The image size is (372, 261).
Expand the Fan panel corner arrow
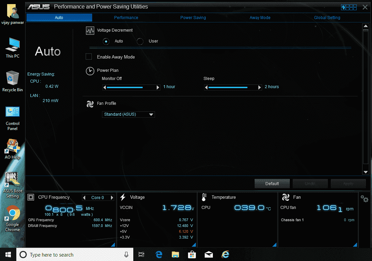coord(355,245)
